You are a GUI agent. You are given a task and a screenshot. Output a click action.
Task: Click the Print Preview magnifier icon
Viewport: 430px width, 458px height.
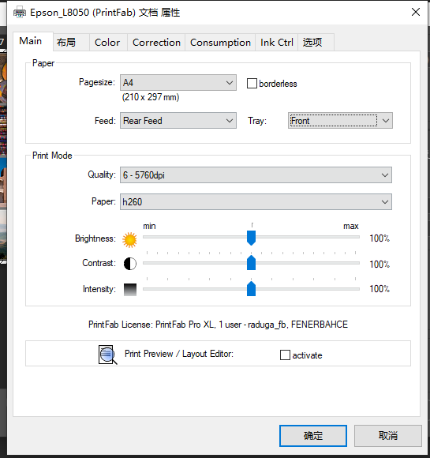pos(107,355)
